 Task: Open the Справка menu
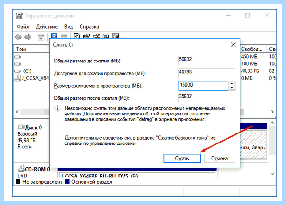coord(89,27)
